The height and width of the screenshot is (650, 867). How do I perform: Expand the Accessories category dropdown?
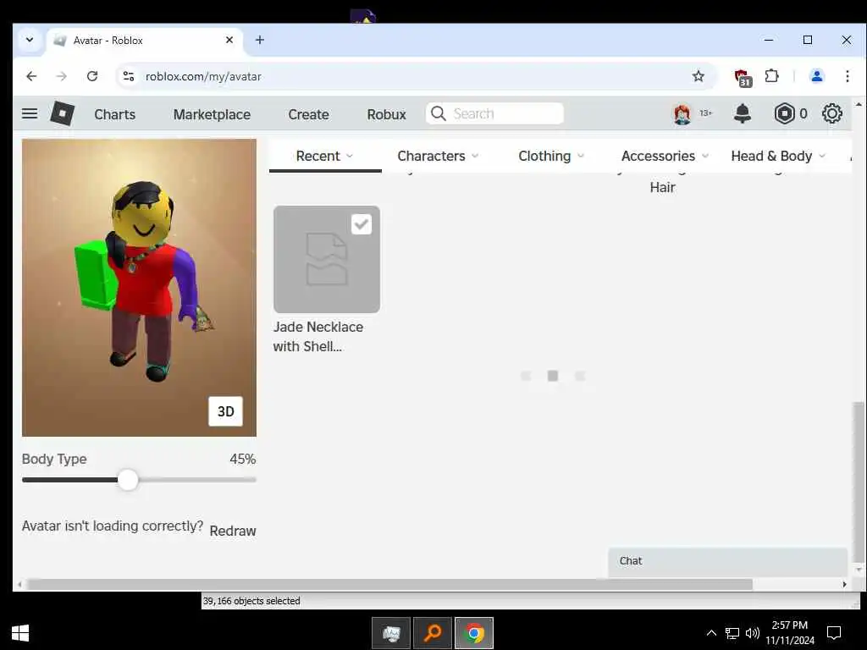tap(665, 156)
